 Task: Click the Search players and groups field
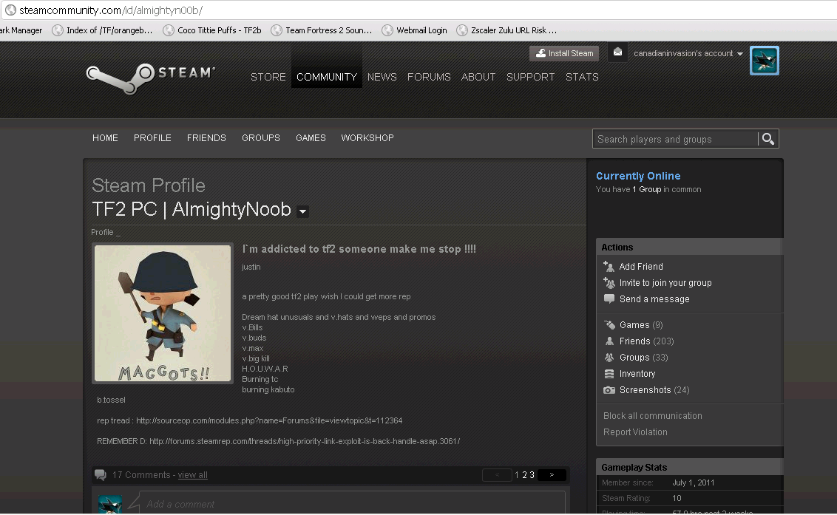click(x=675, y=139)
